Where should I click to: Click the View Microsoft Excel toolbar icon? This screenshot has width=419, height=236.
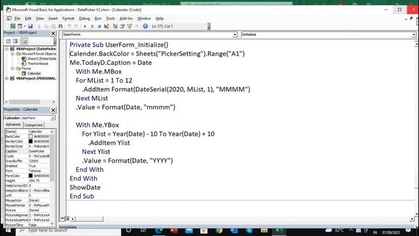coord(12,26)
